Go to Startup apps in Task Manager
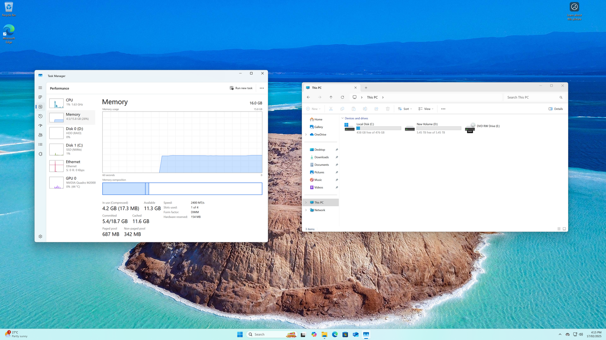 [x=40, y=125]
